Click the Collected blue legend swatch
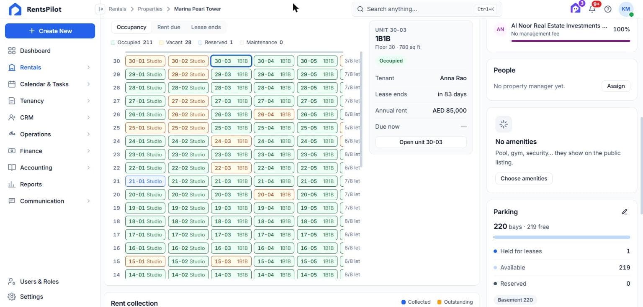 [404, 302]
